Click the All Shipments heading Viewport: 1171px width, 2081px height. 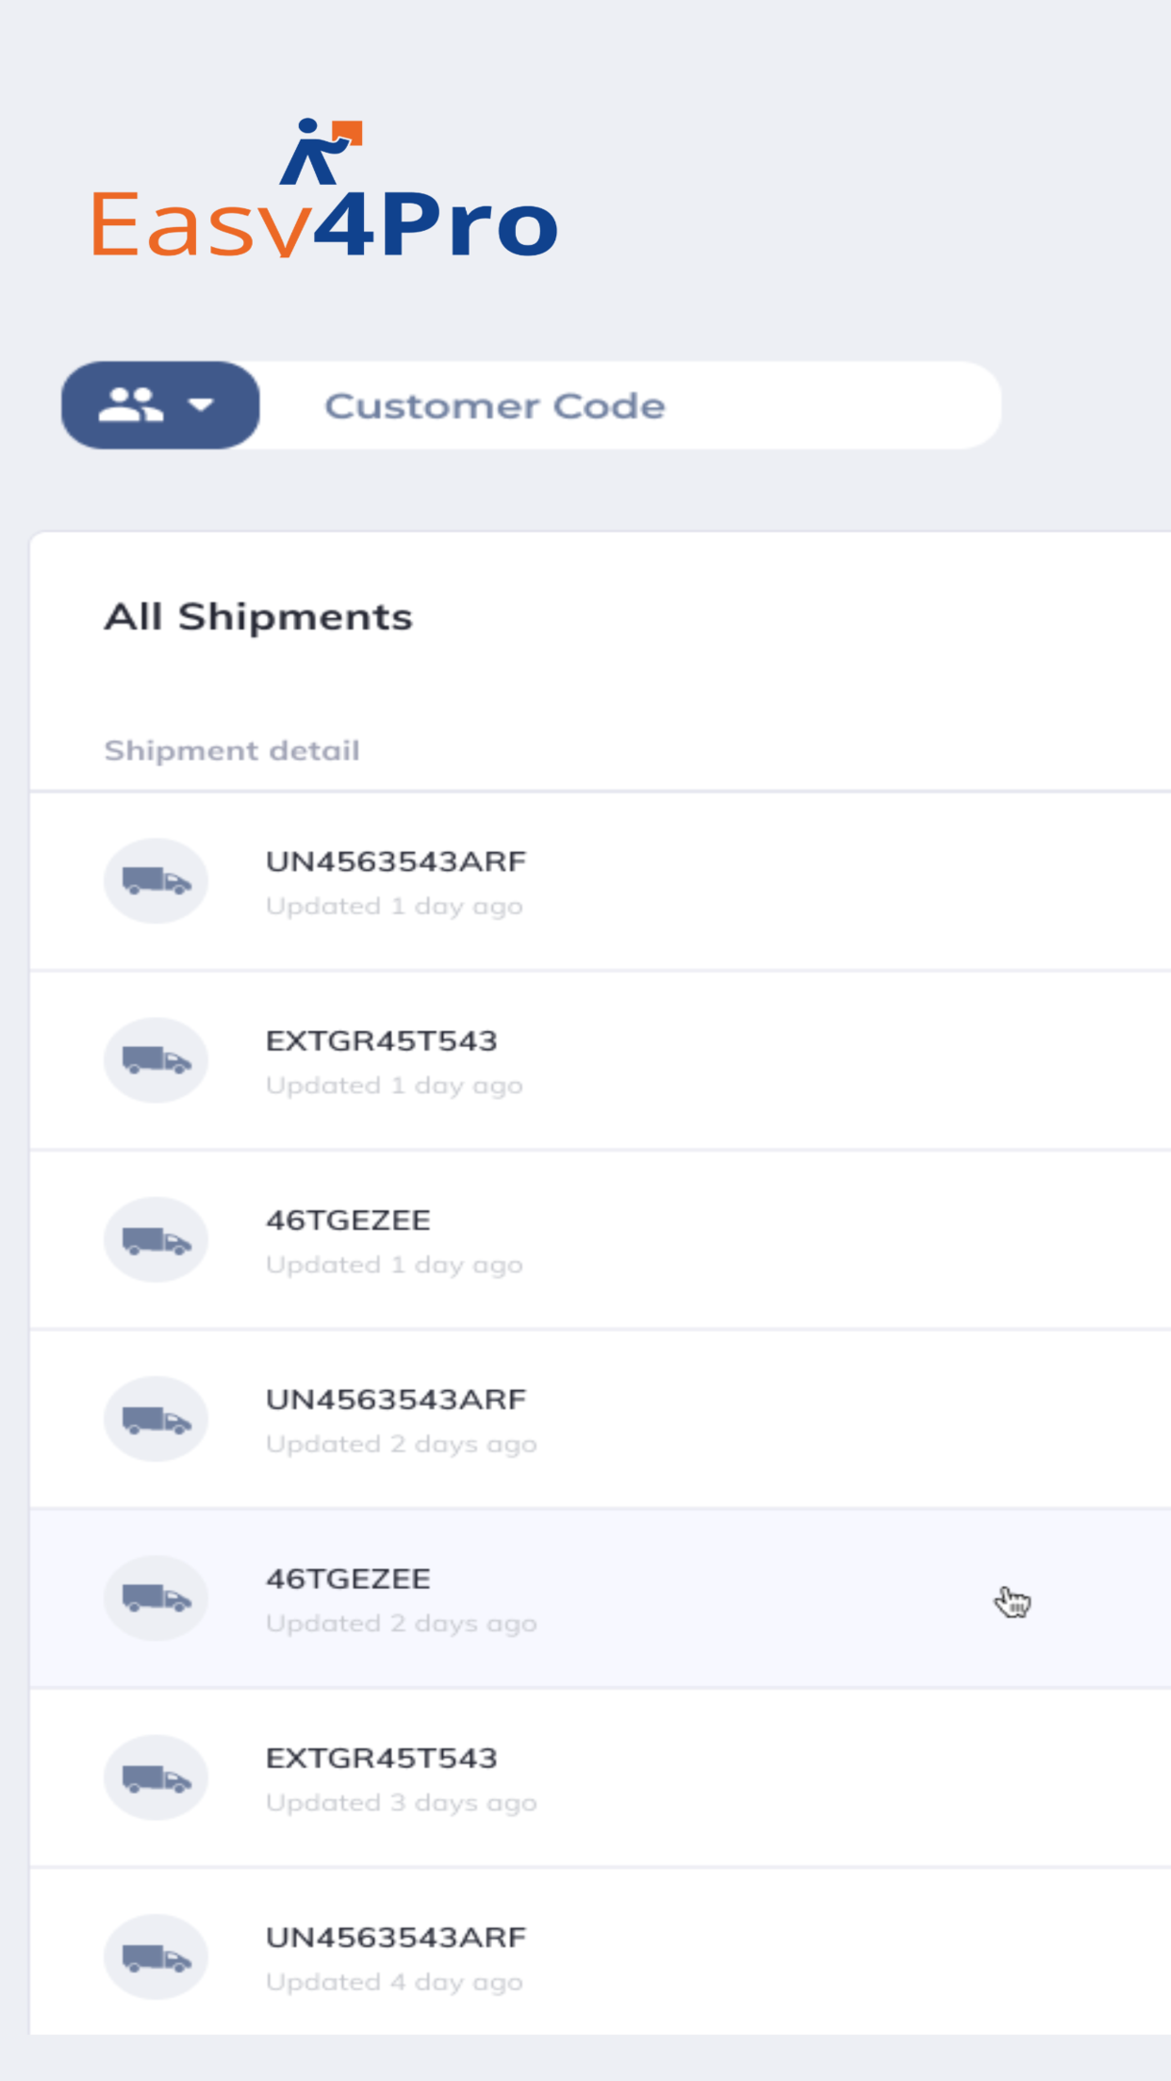pyautogui.click(x=258, y=617)
